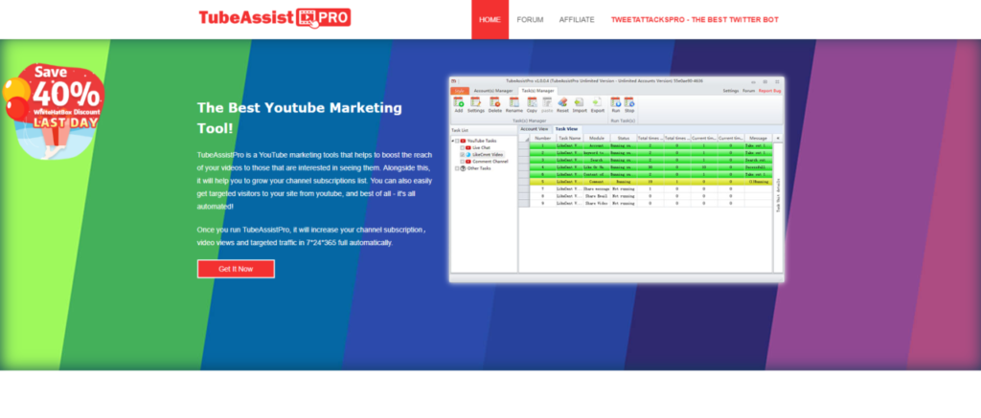Open the task Settings toolbar icon
Screen dimensions: 981x418
(x=476, y=101)
